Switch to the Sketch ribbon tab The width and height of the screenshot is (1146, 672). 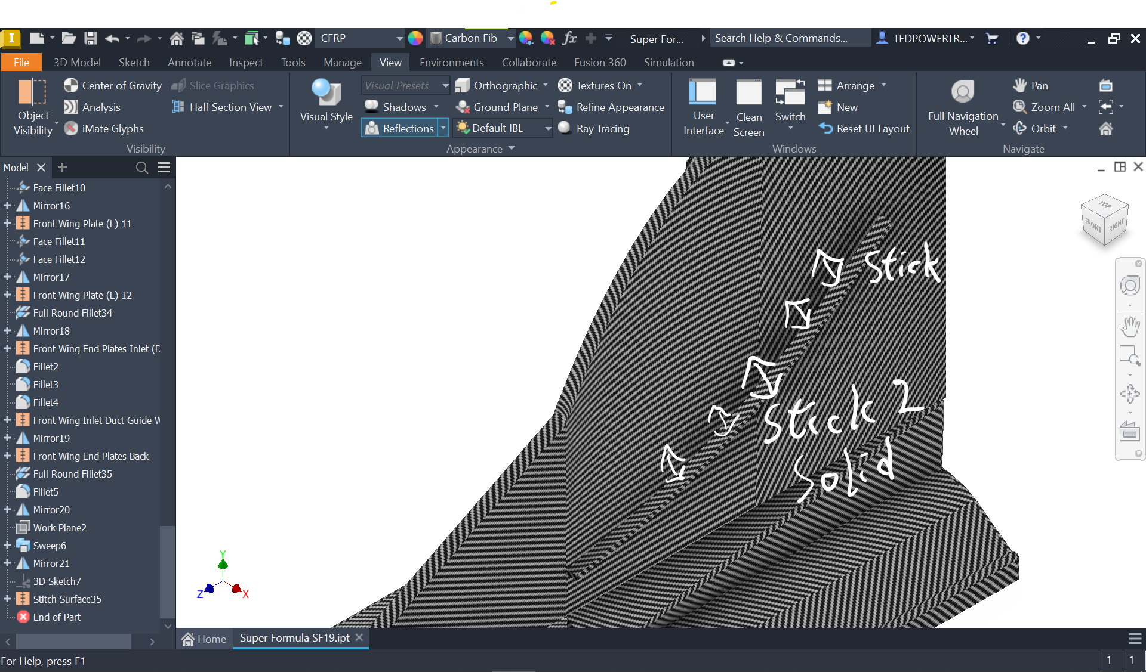[134, 62]
